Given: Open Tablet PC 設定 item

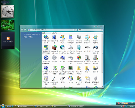Looking at the screenshot, I should [x=54, y=39].
